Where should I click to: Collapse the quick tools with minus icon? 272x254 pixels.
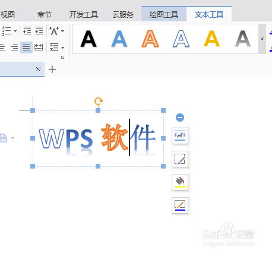click(180, 118)
